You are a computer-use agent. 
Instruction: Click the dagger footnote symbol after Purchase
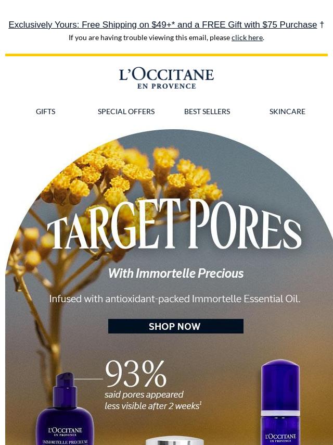tap(322, 24)
